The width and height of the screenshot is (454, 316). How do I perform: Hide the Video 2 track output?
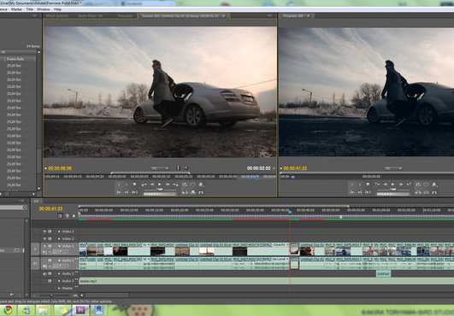[x=44, y=239]
